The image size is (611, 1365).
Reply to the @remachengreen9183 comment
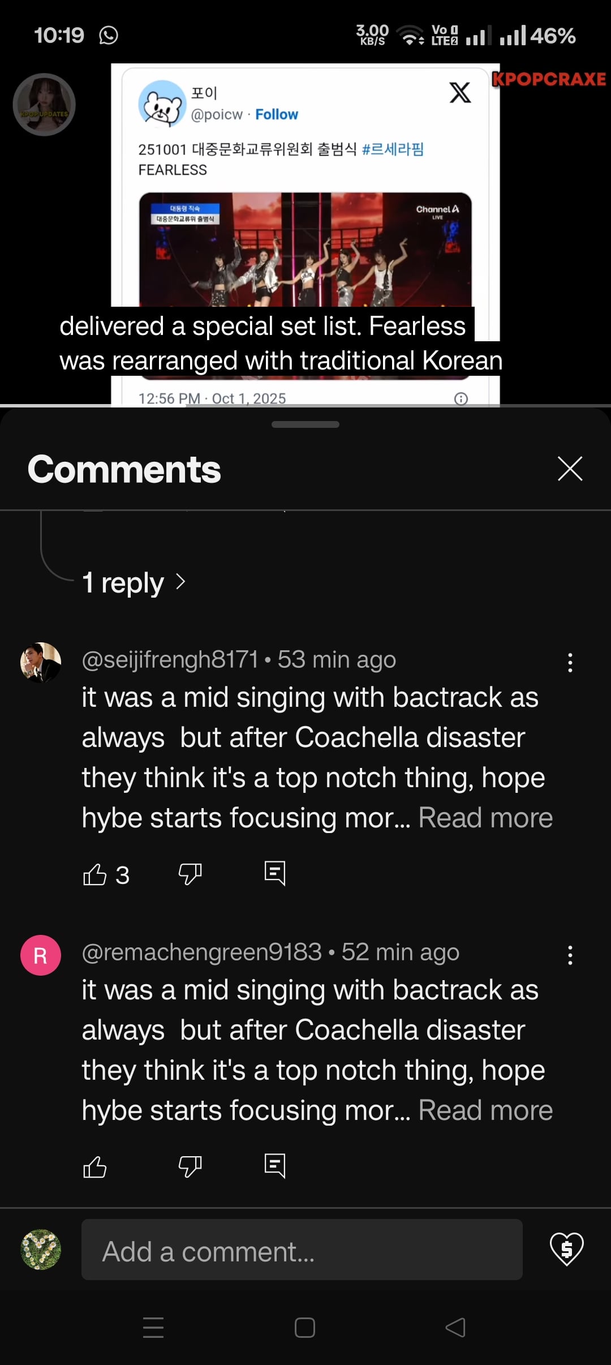(275, 1166)
